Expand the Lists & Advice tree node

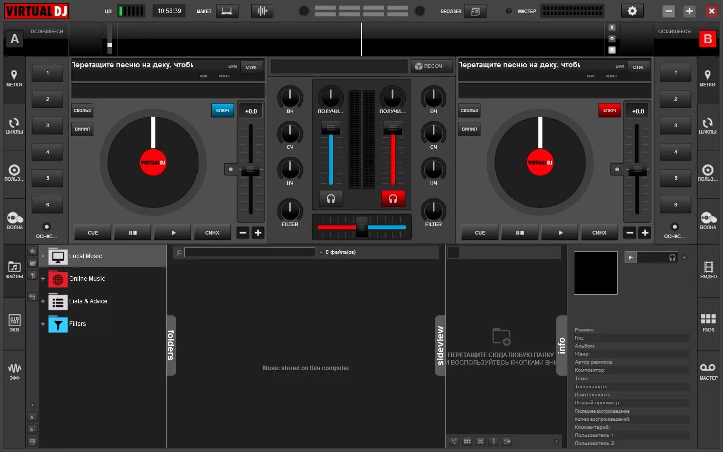coord(43,301)
